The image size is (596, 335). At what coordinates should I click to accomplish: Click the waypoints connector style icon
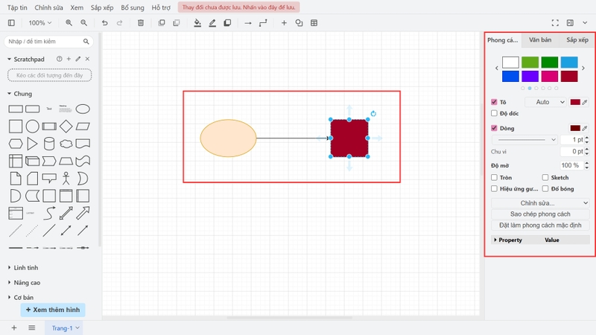263,23
